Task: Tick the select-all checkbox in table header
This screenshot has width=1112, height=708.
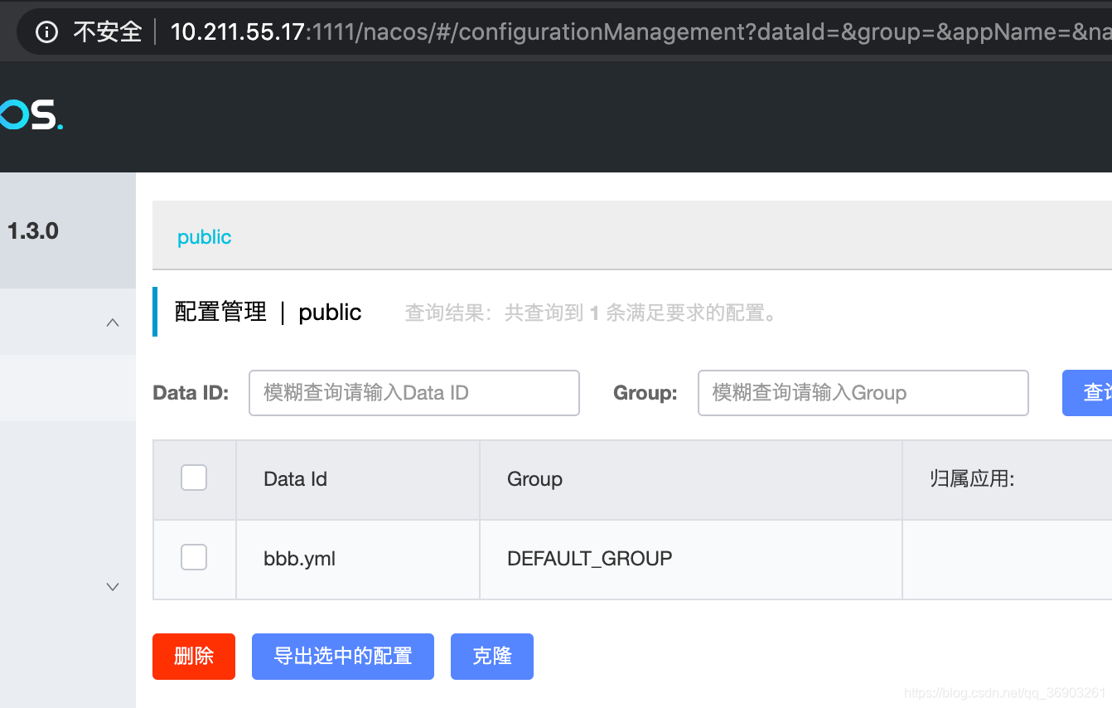Action: (x=194, y=478)
